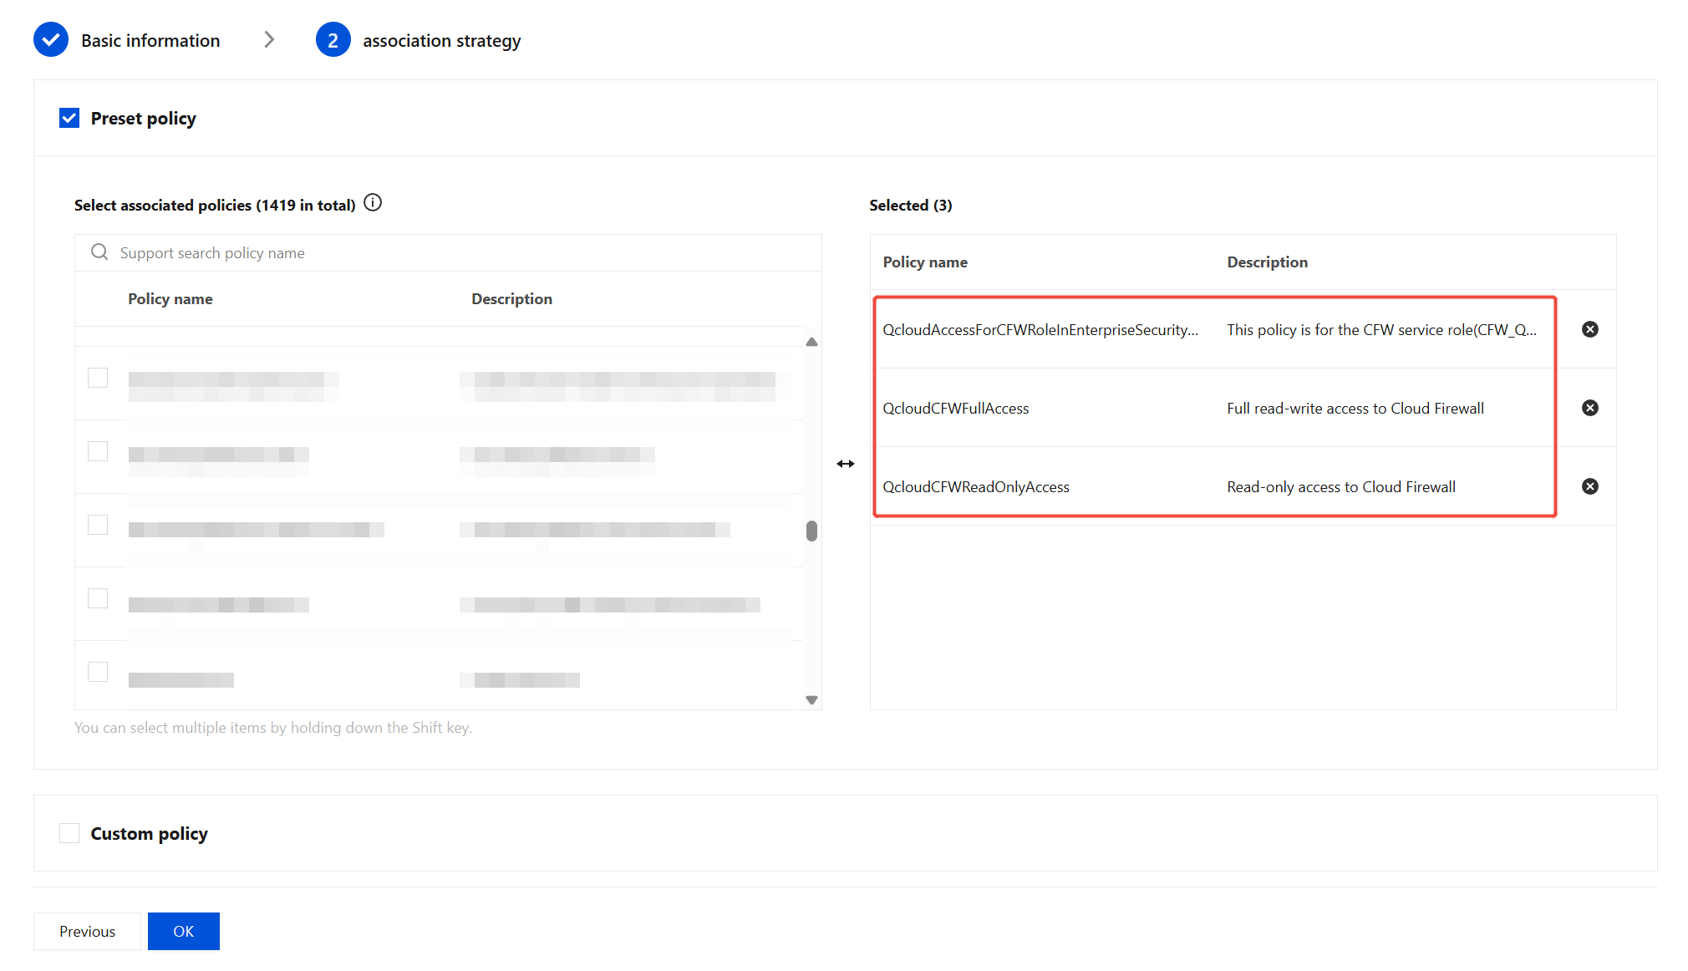
Task: Tick the fourth blurred policy row checkbox
Action: click(x=98, y=598)
